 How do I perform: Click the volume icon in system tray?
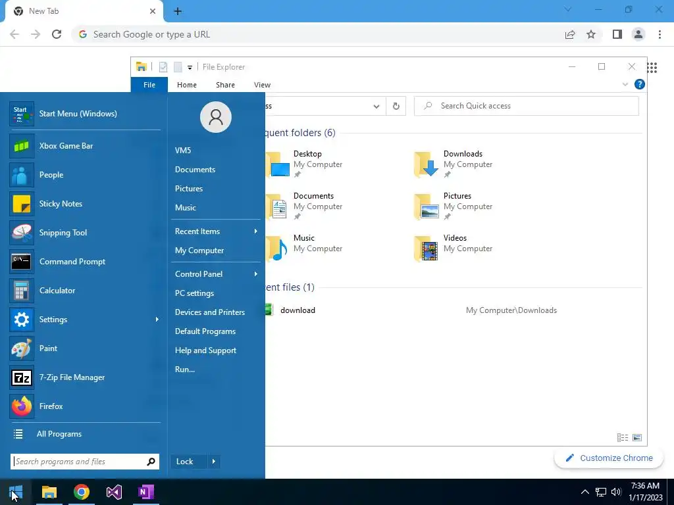pos(616,492)
